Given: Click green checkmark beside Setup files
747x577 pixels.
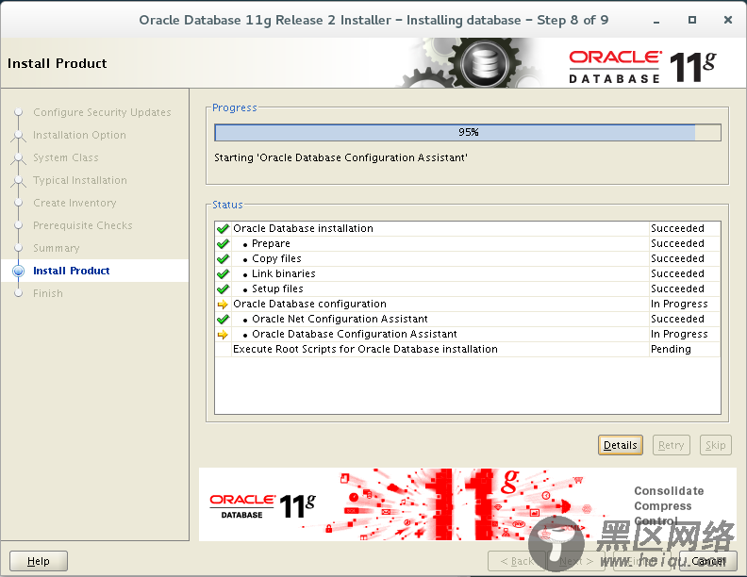Looking at the screenshot, I should [x=223, y=289].
